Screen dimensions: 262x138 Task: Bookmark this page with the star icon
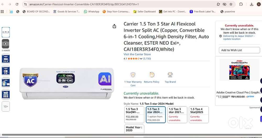(231, 4)
